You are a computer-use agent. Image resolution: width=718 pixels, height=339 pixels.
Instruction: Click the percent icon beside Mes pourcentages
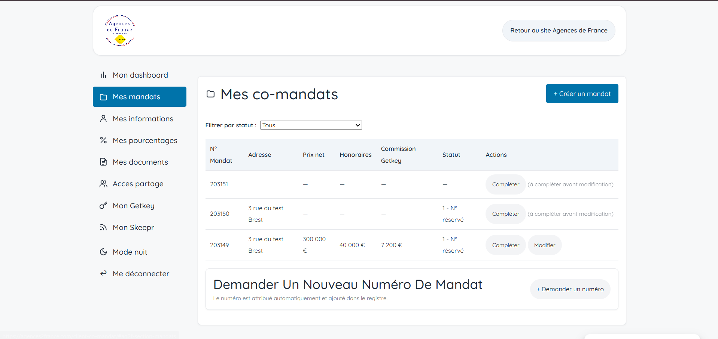[103, 140]
